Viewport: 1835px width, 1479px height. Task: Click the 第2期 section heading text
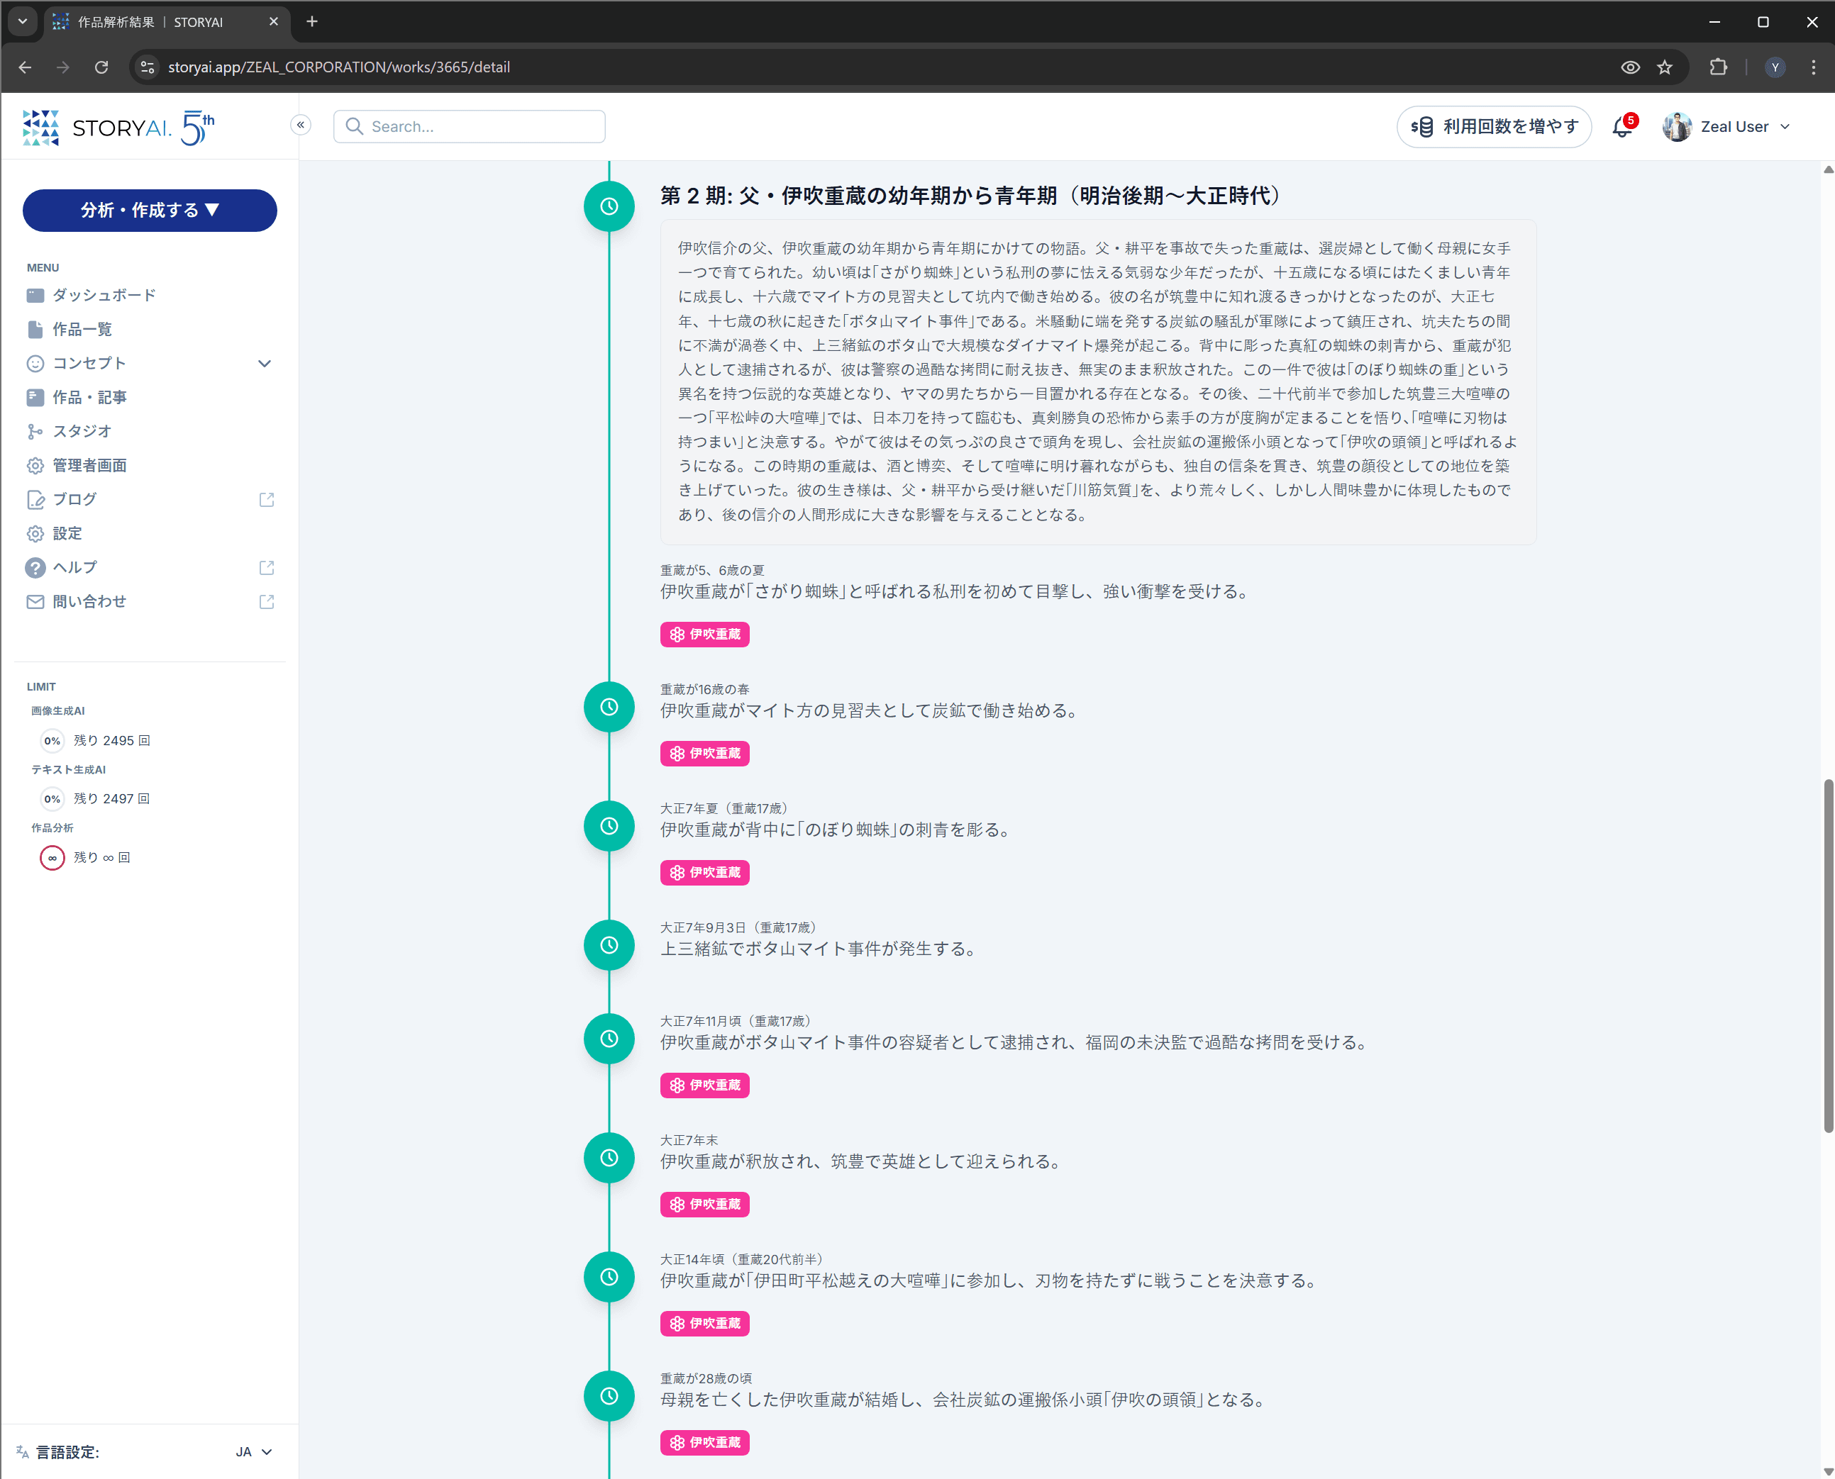point(971,196)
